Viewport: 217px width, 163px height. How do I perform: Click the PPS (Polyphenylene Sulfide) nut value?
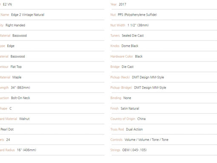point(137,15)
